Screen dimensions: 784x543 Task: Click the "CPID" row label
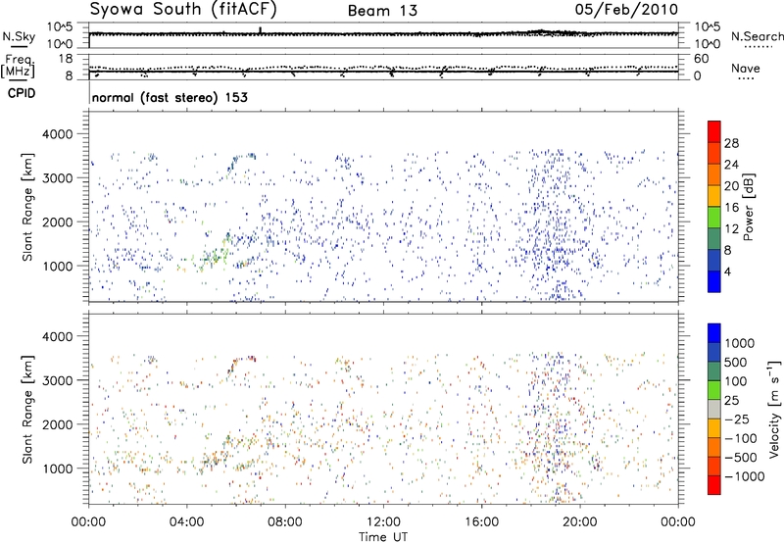coord(22,93)
